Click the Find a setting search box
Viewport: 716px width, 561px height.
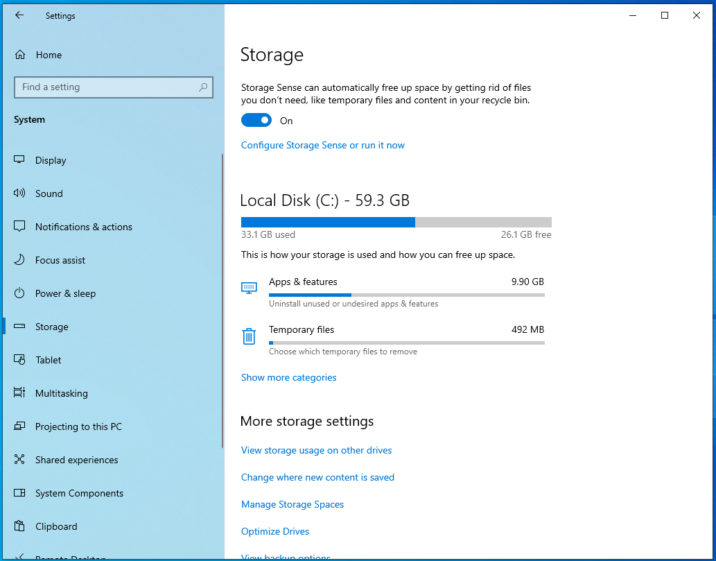tap(114, 87)
